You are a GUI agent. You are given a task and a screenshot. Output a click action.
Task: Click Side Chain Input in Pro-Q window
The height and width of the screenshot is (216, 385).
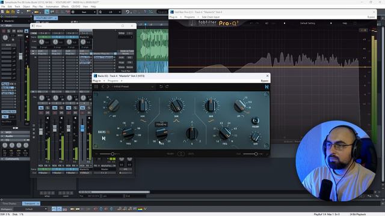click(x=211, y=17)
